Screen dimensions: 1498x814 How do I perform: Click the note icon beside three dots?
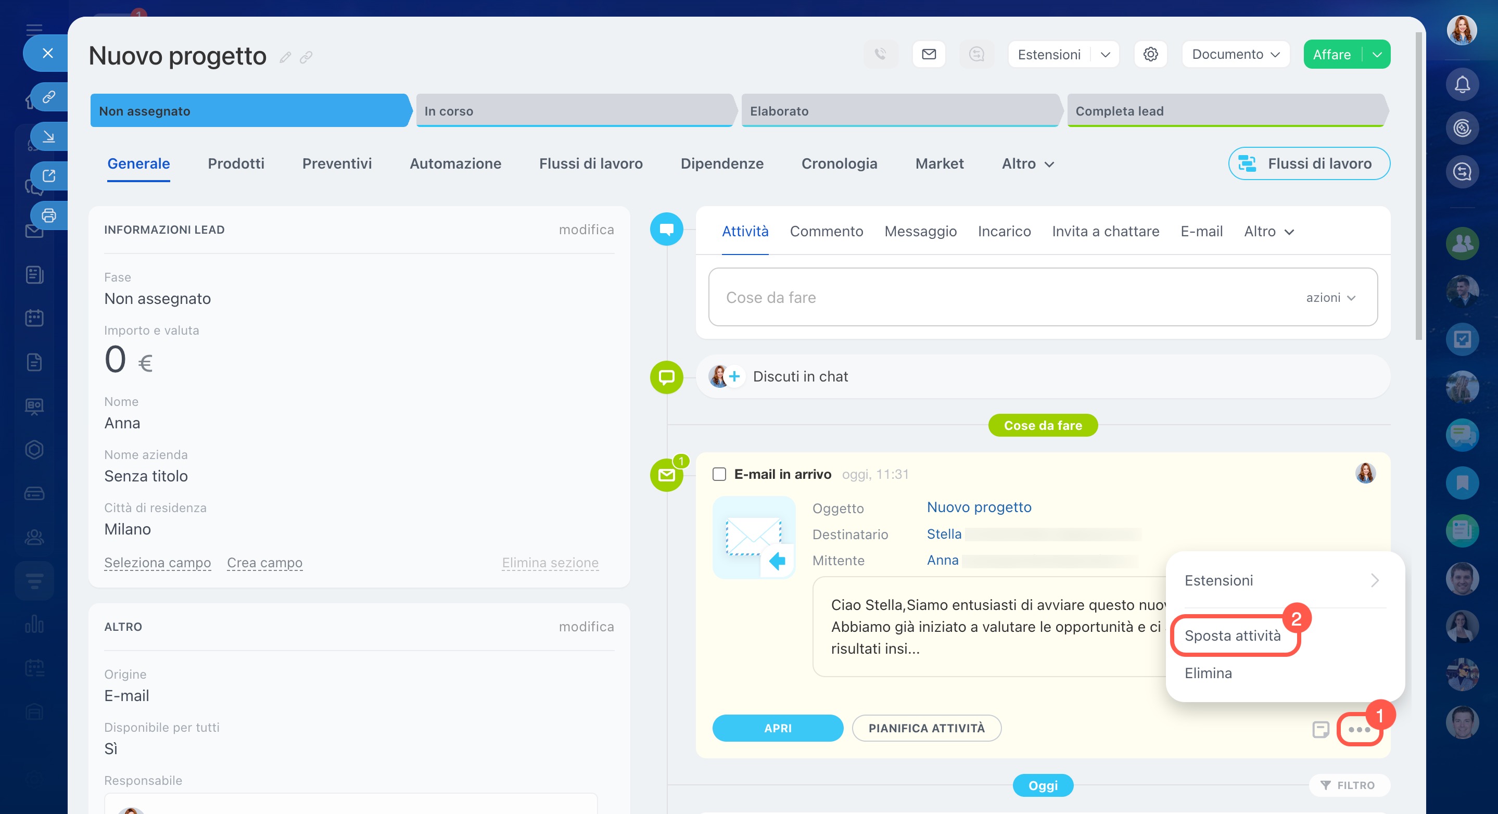click(1321, 729)
